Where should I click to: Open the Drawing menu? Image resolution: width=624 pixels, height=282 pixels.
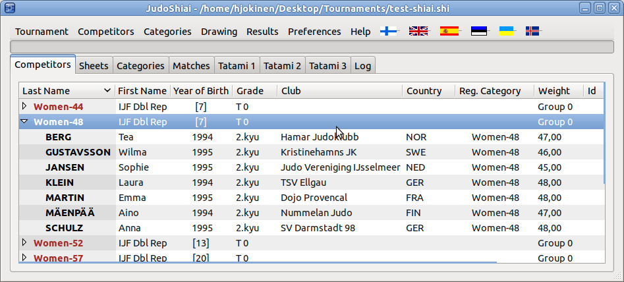(219, 32)
